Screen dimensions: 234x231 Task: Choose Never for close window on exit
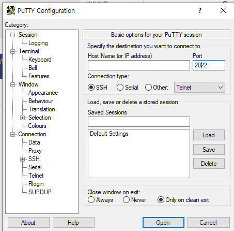click(x=126, y=200)
